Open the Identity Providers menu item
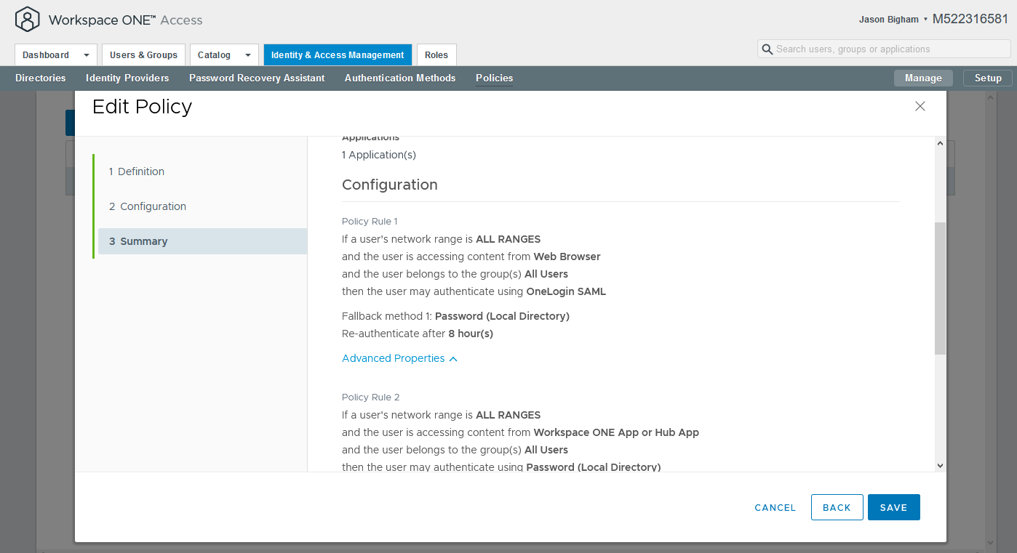 click(x=127, y=78)
